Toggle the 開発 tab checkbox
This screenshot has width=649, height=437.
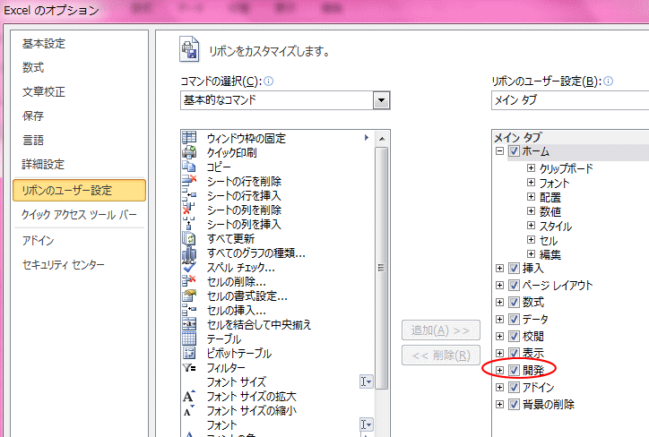pyautogui.click(x=514, y=370)
